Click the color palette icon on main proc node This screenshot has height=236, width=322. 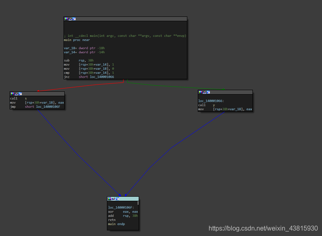coord(66,19)
